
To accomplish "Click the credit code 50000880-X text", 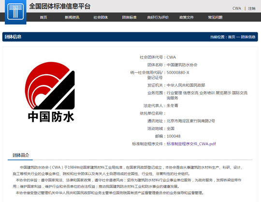I will click(x=178, y=72).
